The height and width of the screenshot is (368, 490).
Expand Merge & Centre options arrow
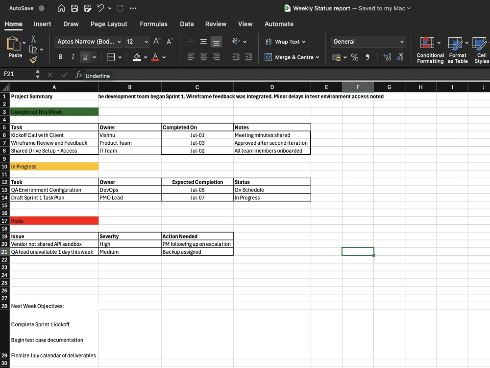coord(318,57)
